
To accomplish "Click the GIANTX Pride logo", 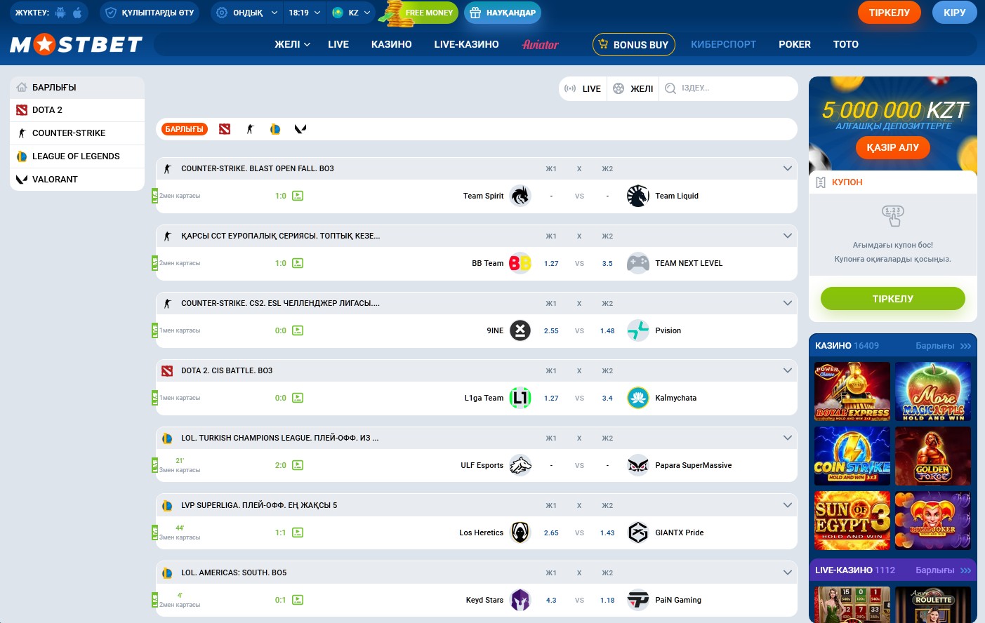I will coord(638,532).
